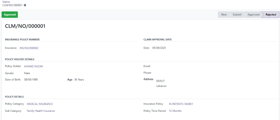
Task: Click the Lebanon country text
Action: 161,86
